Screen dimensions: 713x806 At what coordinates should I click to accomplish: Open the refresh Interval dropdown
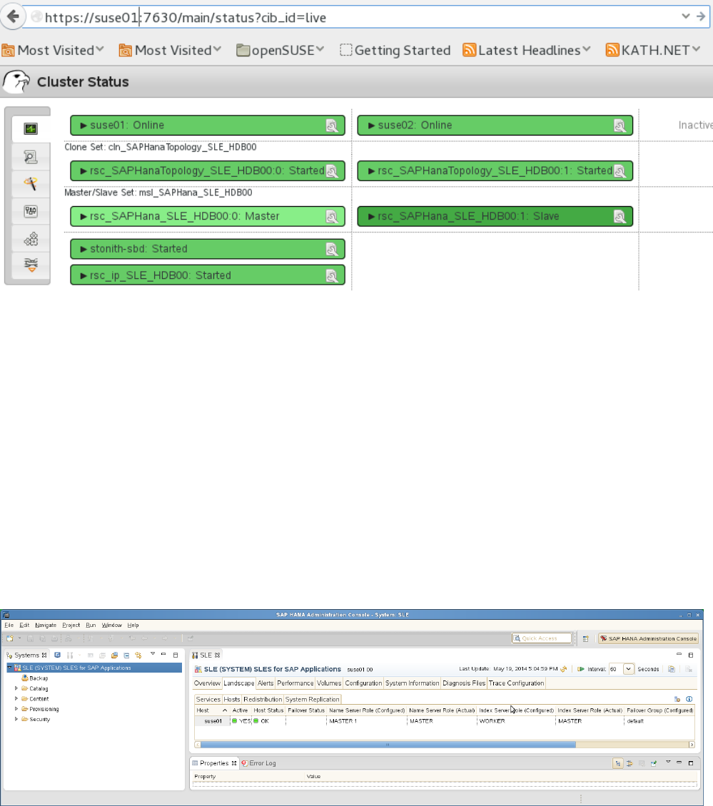629,669
